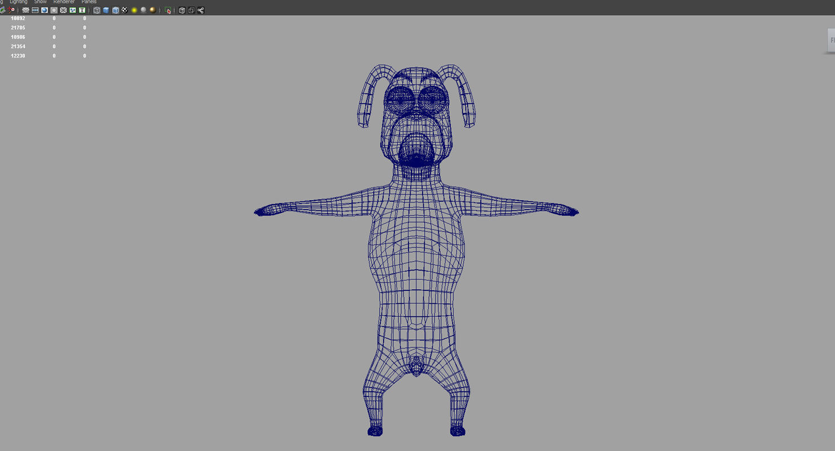Toggle X-Ray joints display
Image resolution: width=835 pixels, height=451 pixels.
pos(200,10)
